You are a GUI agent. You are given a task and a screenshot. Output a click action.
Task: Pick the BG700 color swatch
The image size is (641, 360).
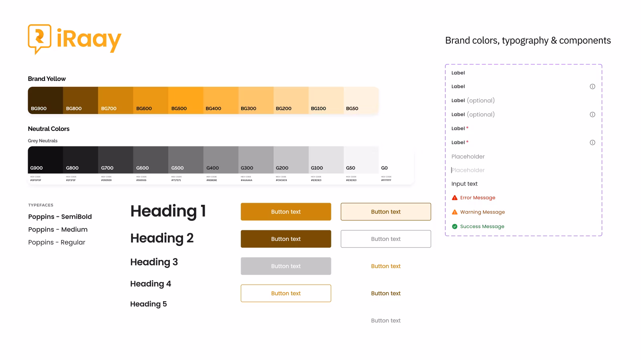116,100
